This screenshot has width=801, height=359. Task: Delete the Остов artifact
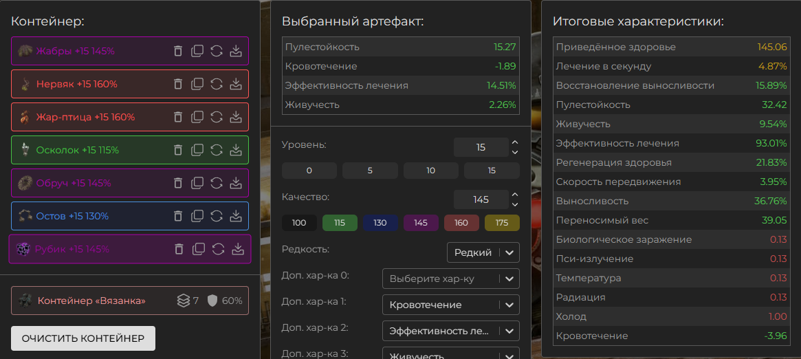tap(178, 216)
